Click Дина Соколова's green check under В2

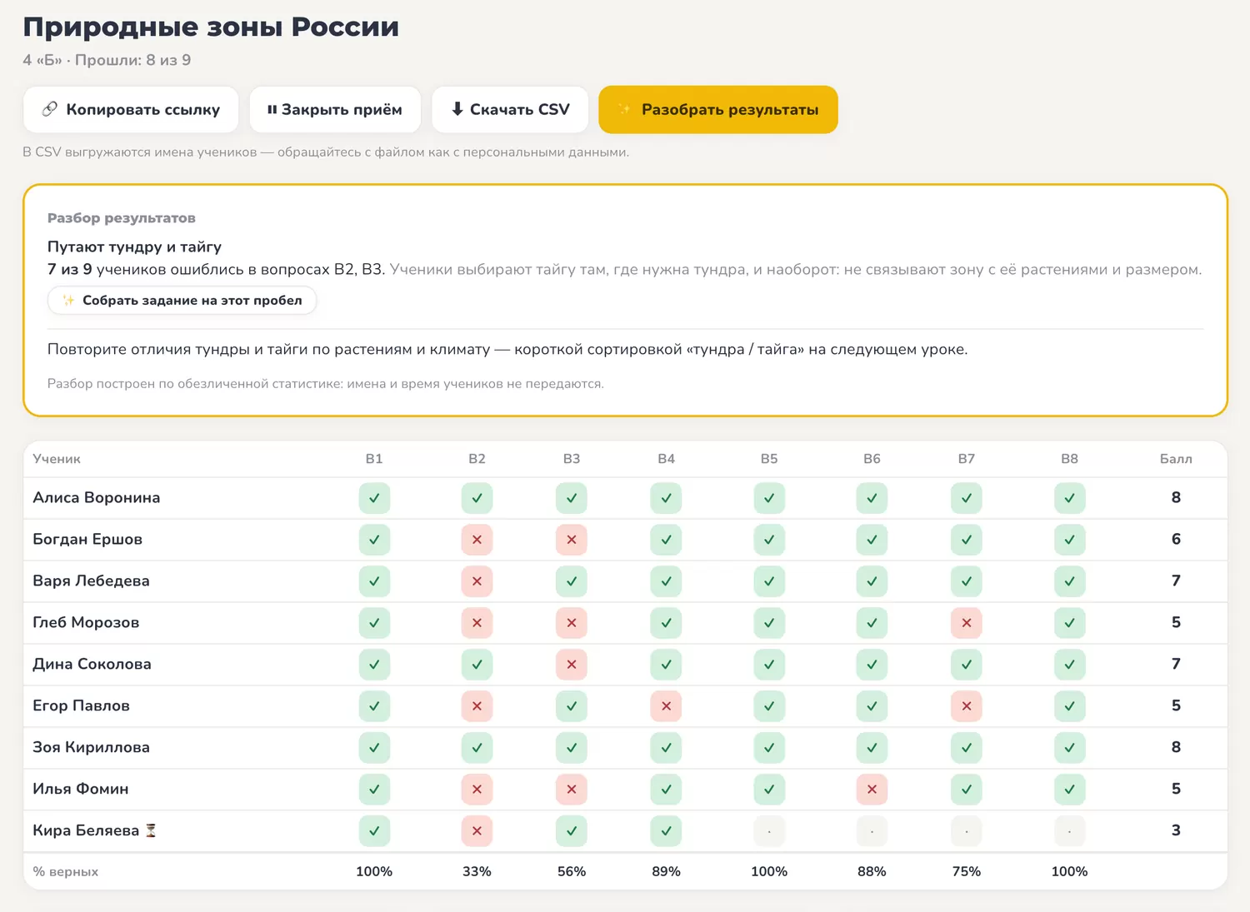pyautogui.click(x=477, y=665)
